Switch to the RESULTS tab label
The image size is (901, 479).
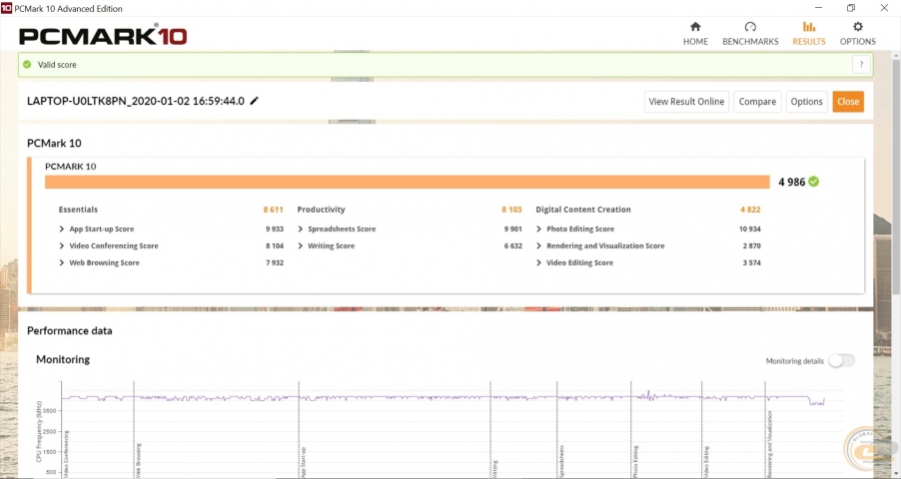tap(809, 41)
